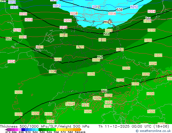The image size is (172, 133).
Task: Select the darkest green legend swatch at 534
Action: (x=40, y=129)
